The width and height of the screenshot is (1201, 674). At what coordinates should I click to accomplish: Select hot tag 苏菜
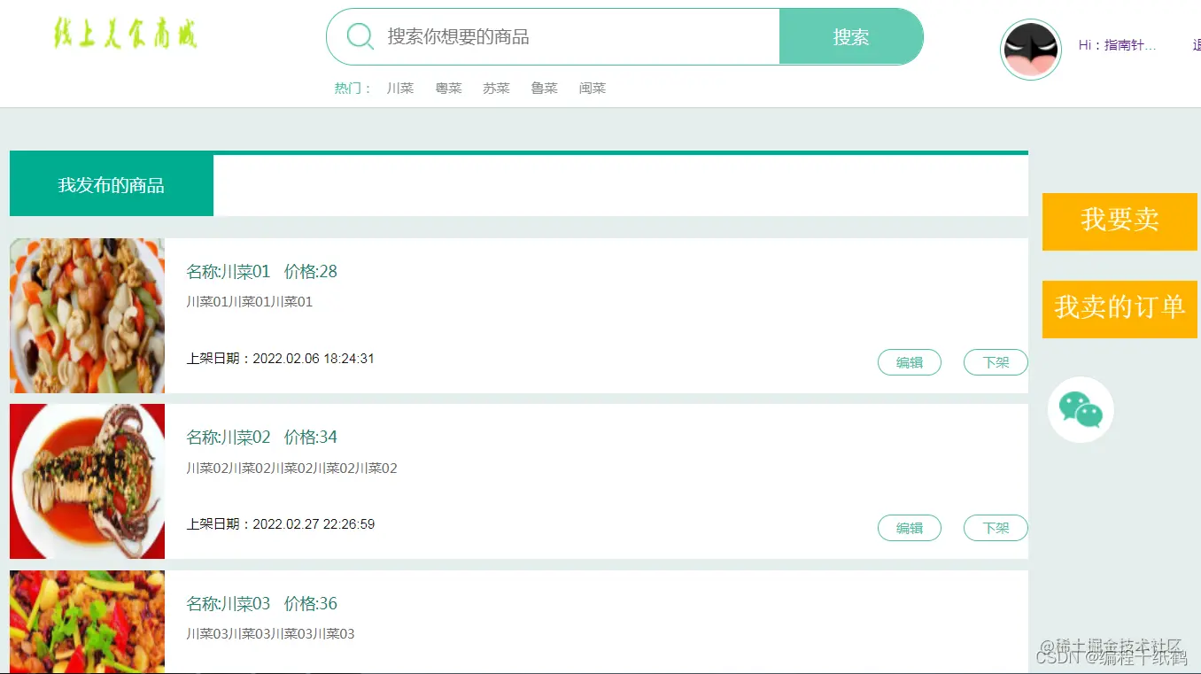point(497,89)
